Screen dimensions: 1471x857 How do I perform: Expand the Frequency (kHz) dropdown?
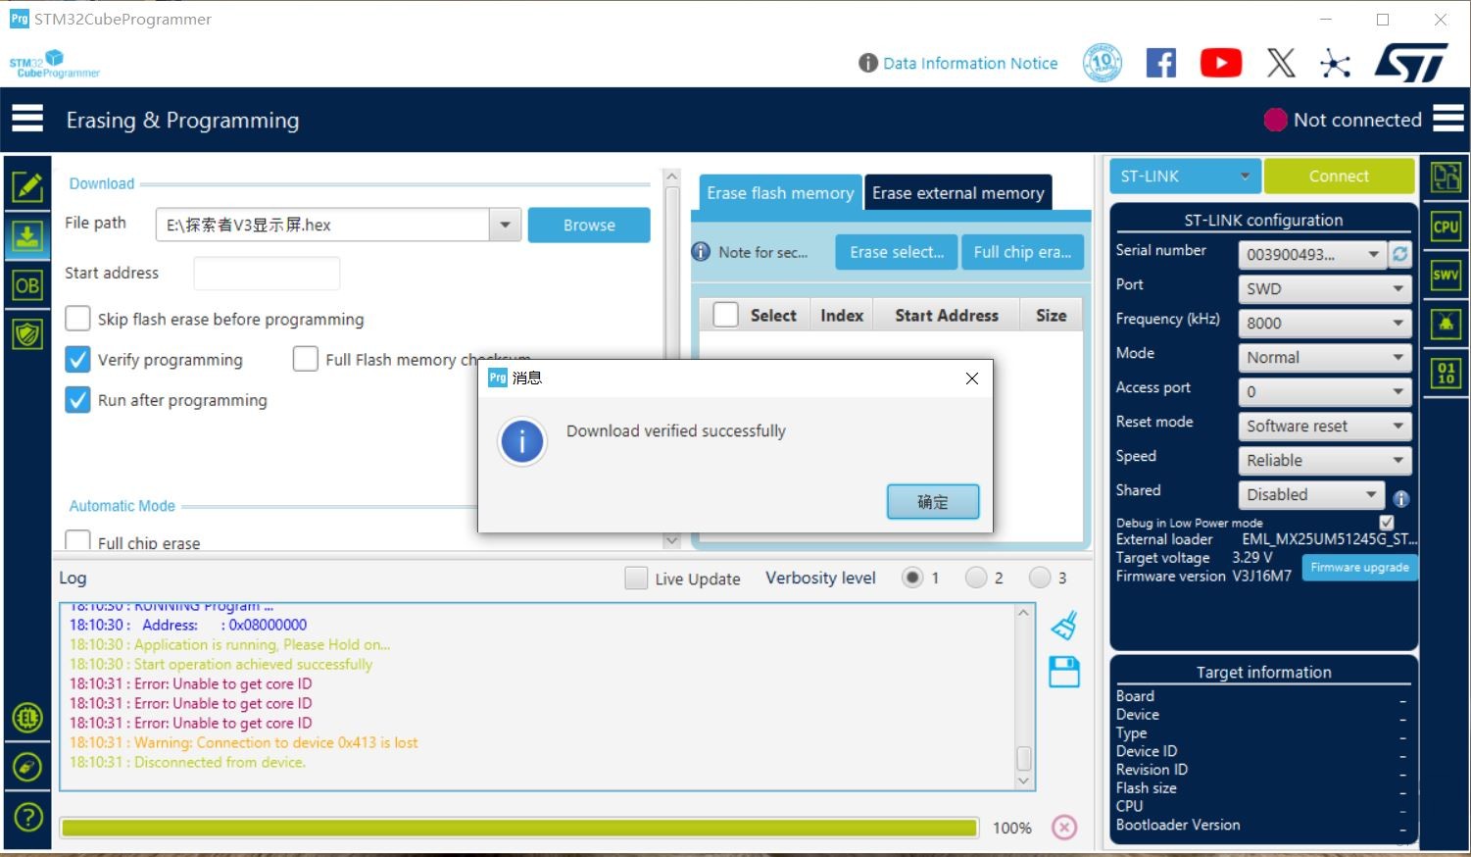pos(1323,323)
